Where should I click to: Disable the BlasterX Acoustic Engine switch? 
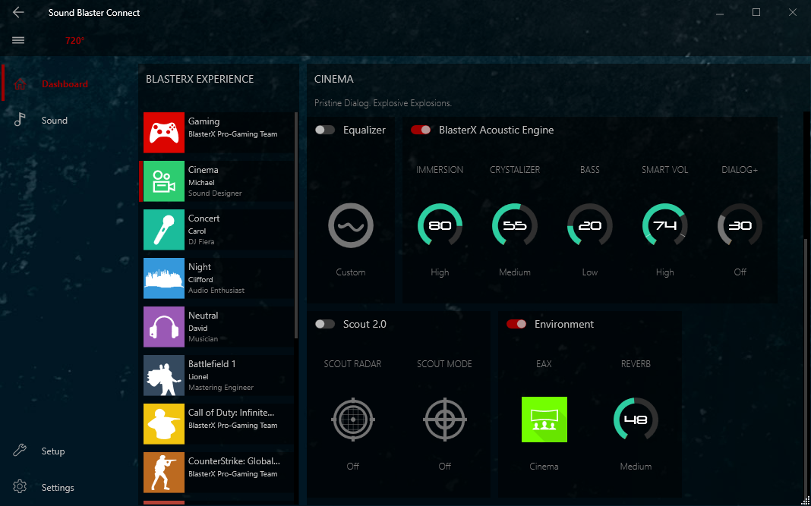click(x=421, y=130)
